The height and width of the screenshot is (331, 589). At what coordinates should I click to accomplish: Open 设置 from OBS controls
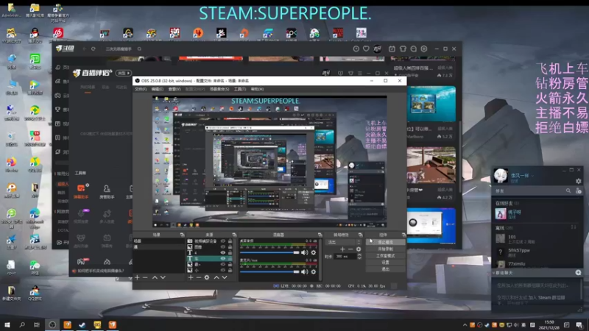385,263
